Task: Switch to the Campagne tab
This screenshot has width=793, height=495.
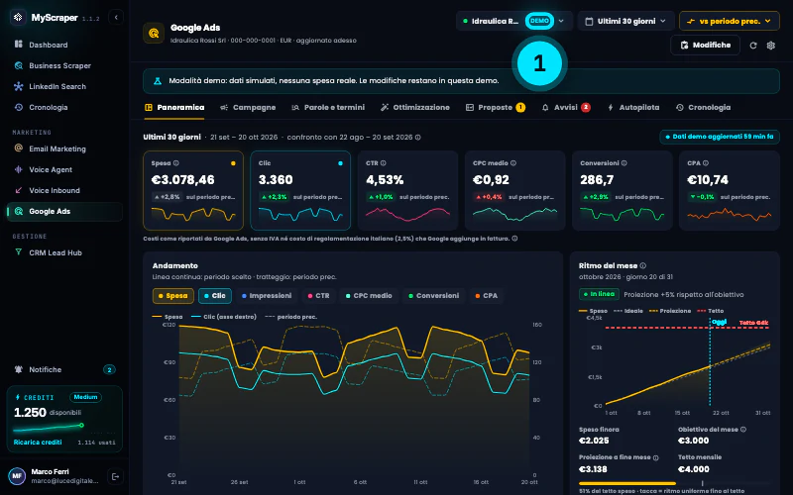Action: click(248, 108)
